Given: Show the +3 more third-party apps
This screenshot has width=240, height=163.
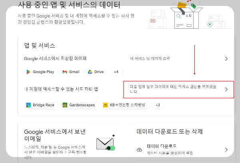Looking at the screenshot, I should click(x=158, y=105).
